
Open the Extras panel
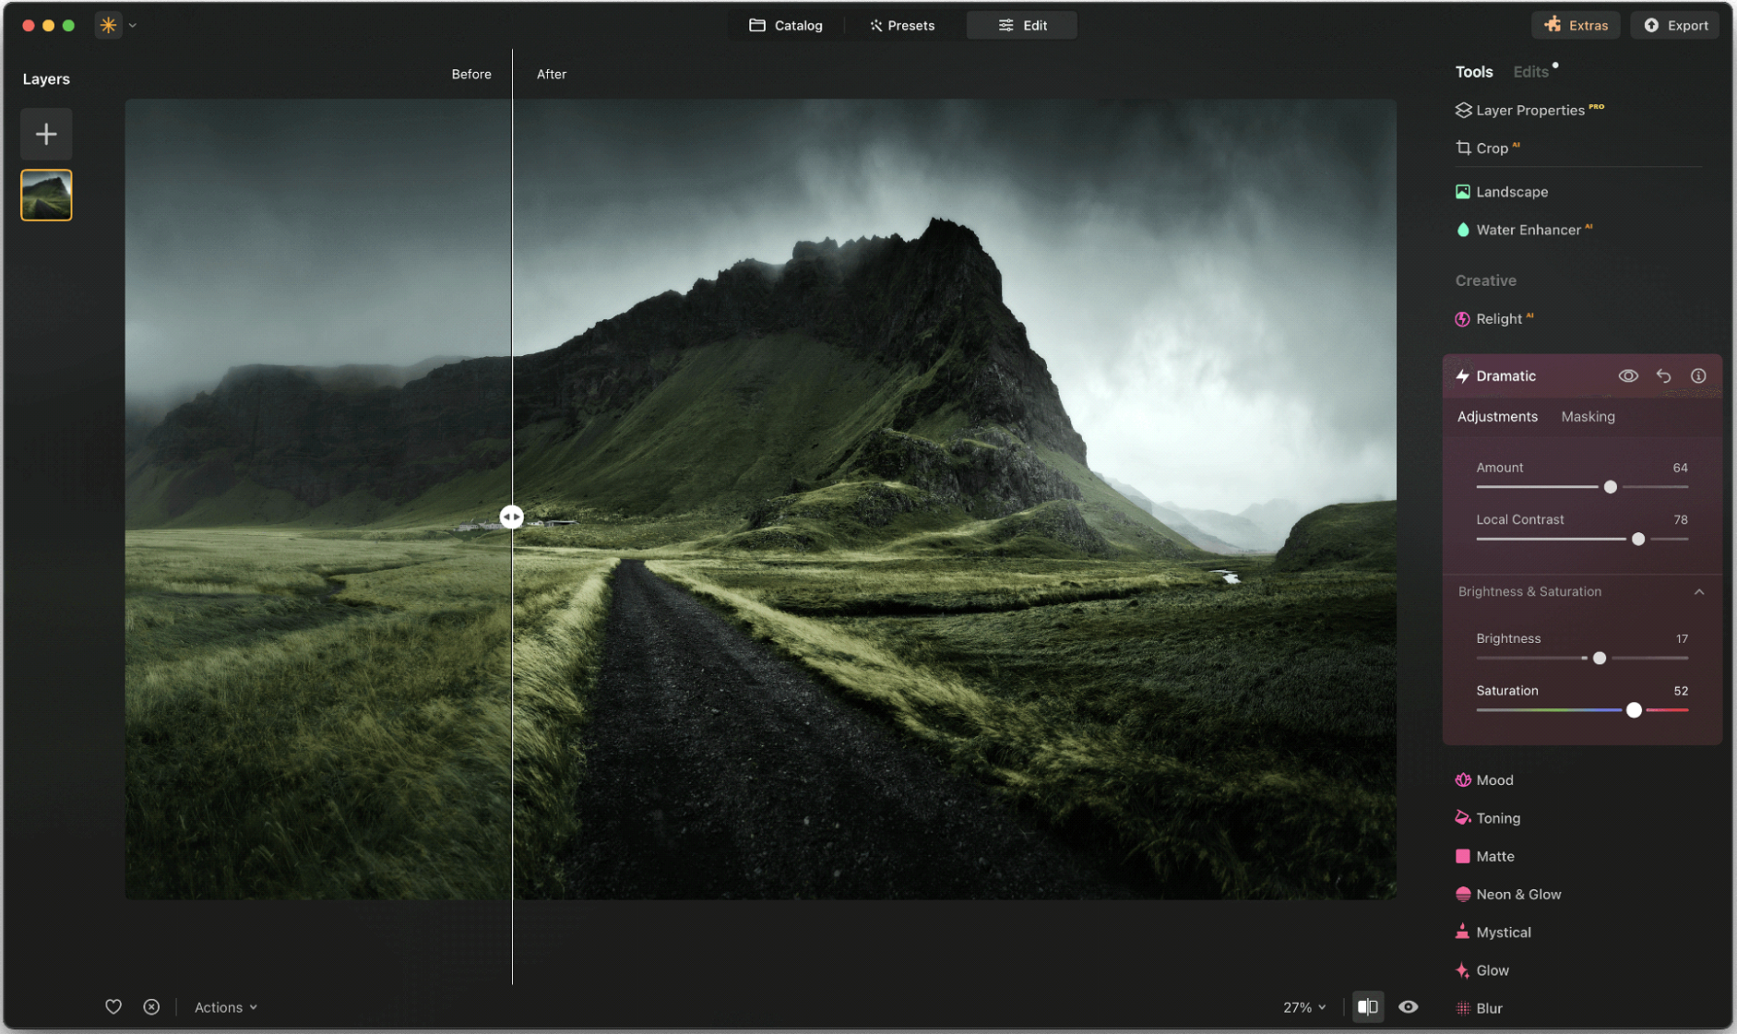[x=1576, y=25]
